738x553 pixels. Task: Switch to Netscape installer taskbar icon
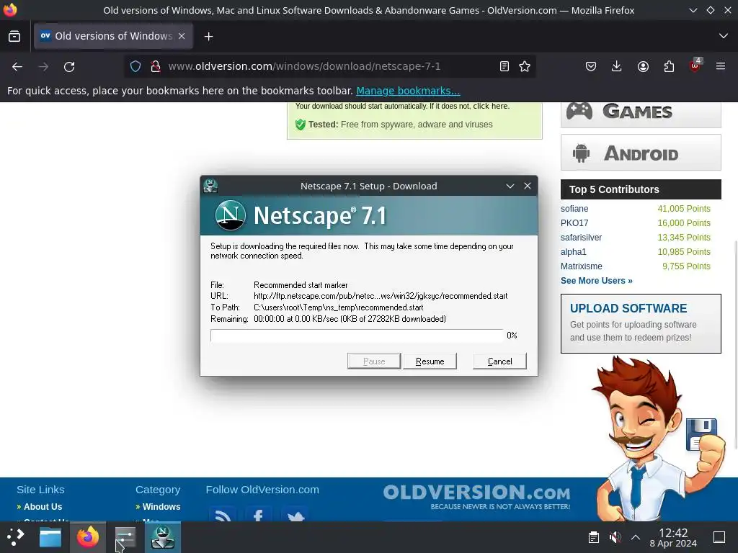(x=163, y=537)
